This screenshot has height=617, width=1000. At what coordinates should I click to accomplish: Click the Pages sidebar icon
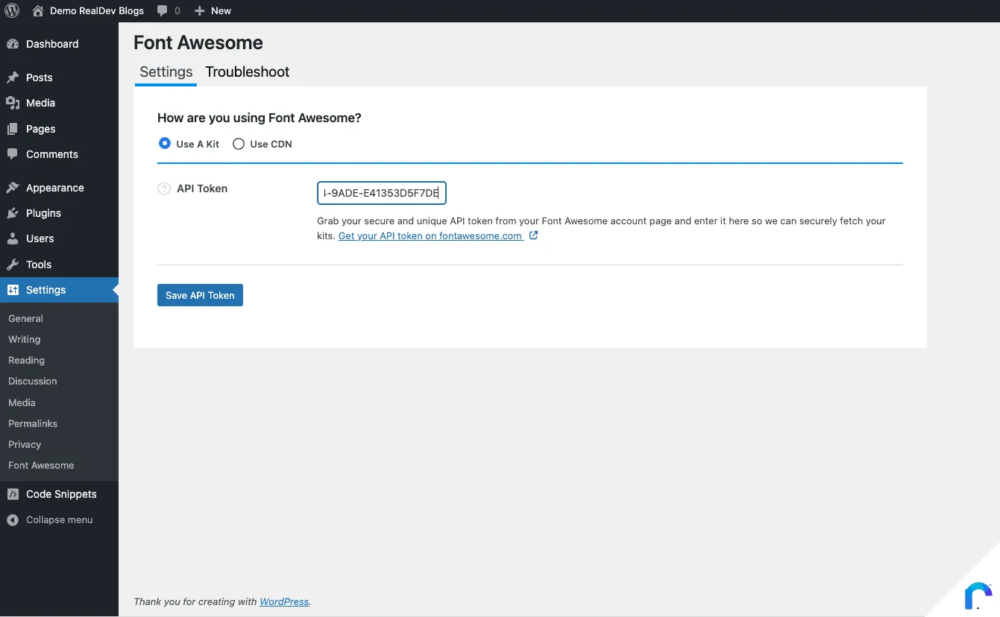click(x=13, y=129)
